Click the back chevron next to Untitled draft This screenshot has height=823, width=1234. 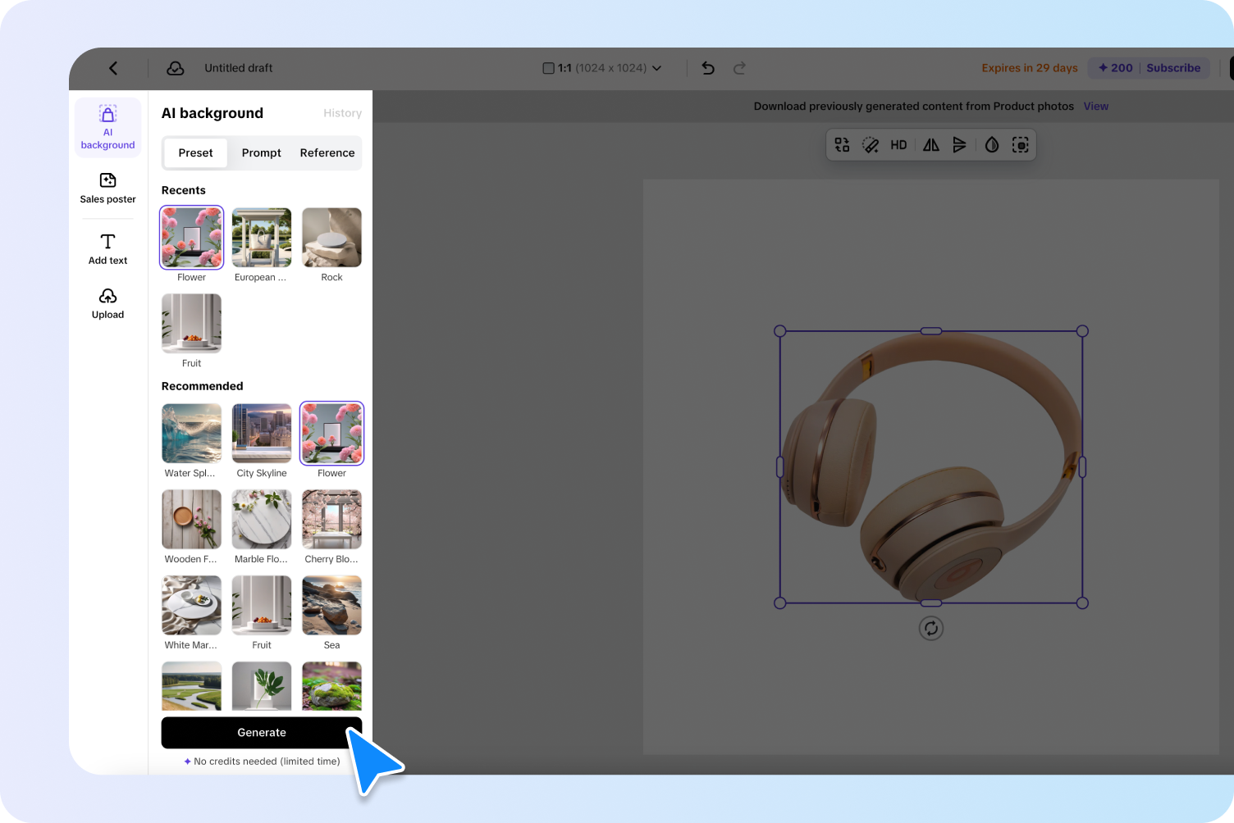tap(113, 68)
